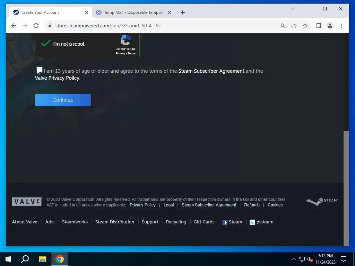Check the age agreement checkbox
355x266 pixels.
[40, 70]
